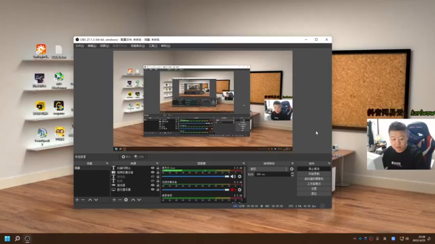Viewport: 435px width, 244px height.
Task: Open 麦克风/Aux audio settings gear
Action: pos(240,177)
